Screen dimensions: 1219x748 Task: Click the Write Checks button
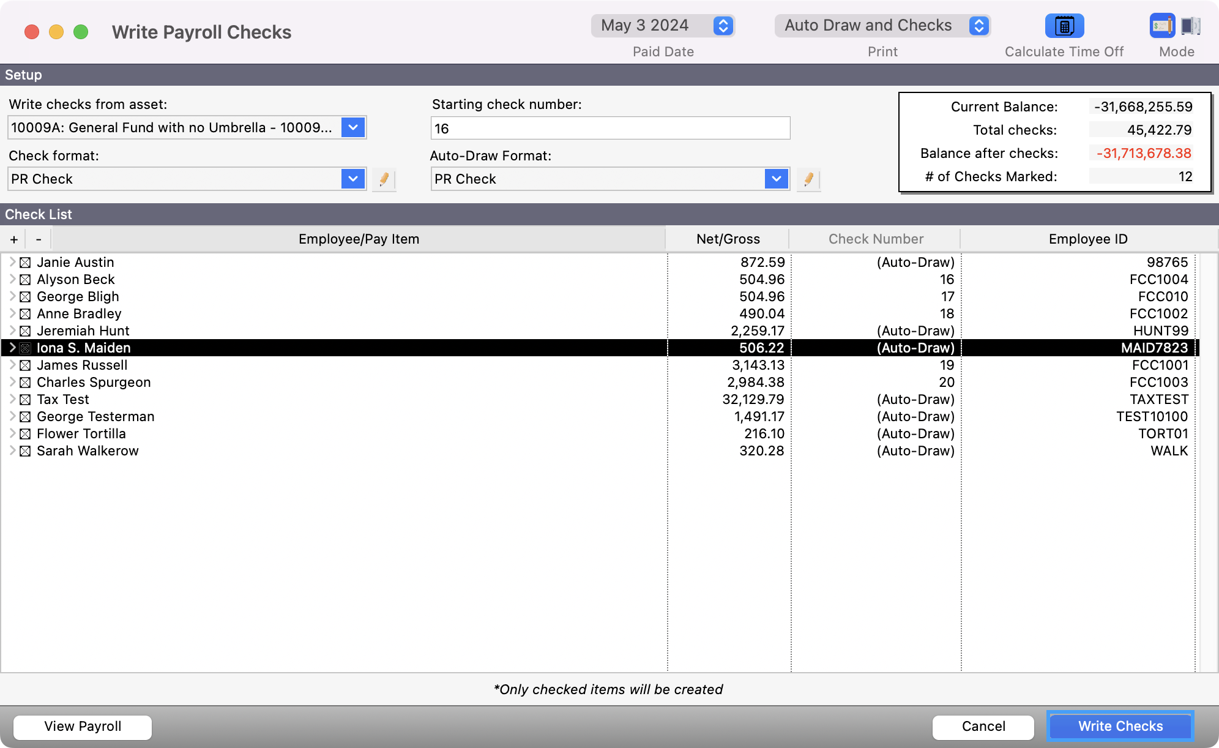tap(1120, 727)
